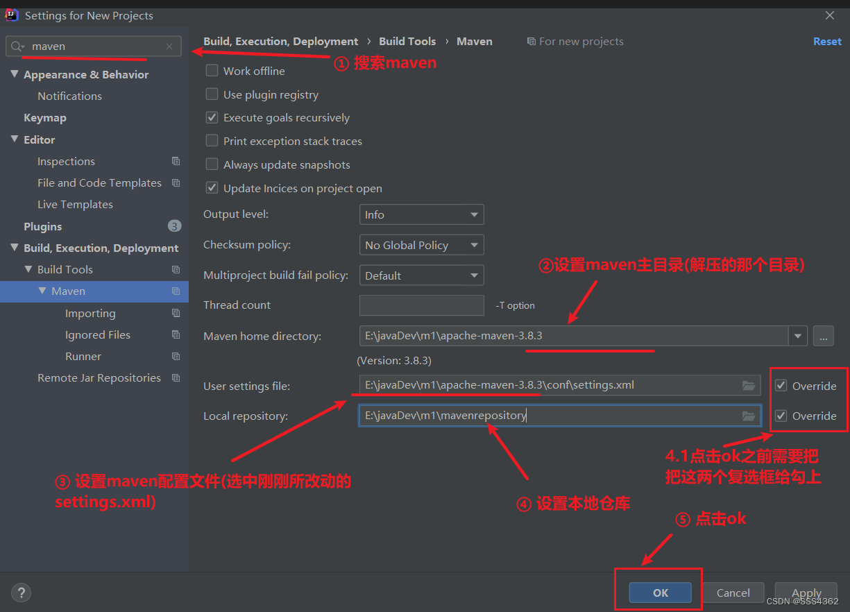
Task: Toggle Override for Local repository
Action: [x=781, y=416]
